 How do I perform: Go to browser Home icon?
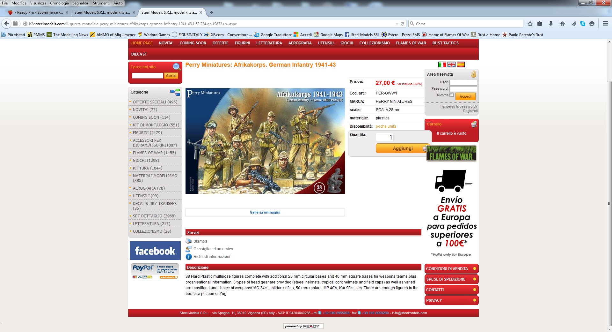(562, 24)
